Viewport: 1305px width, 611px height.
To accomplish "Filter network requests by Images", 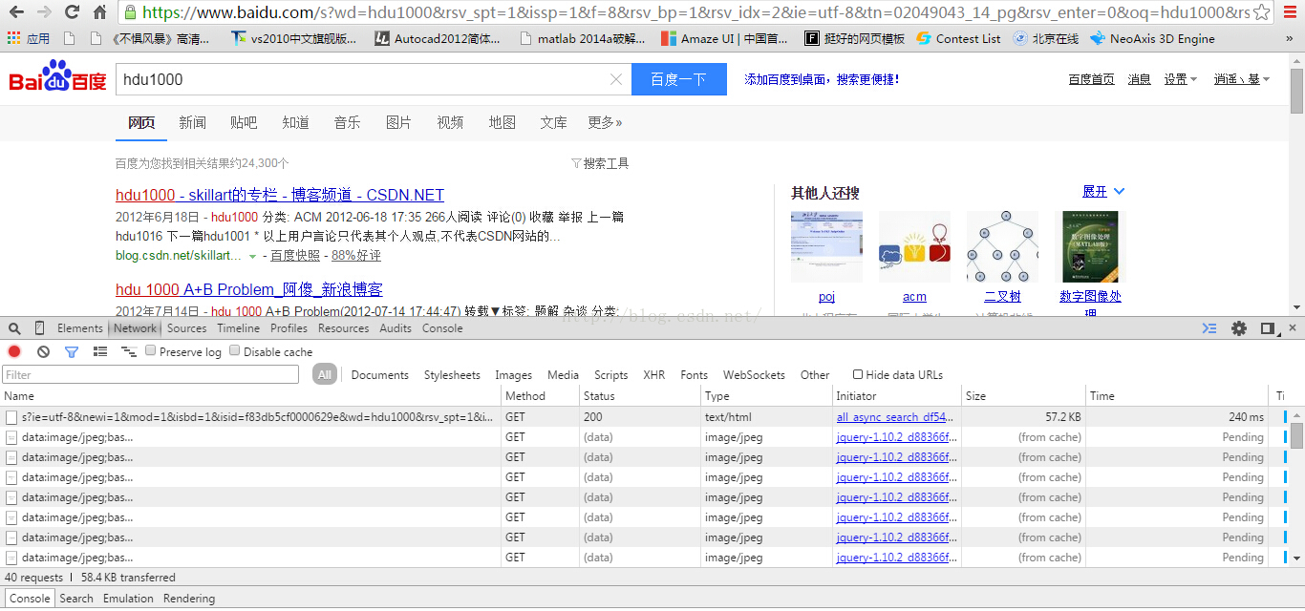I will pos(513,375).
